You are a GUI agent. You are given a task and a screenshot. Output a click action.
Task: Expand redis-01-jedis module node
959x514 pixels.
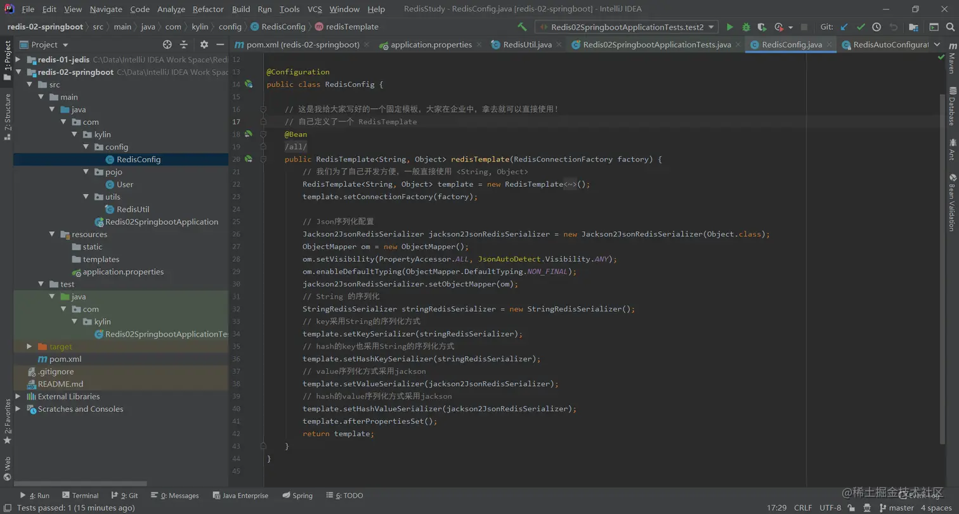(18, 60)
